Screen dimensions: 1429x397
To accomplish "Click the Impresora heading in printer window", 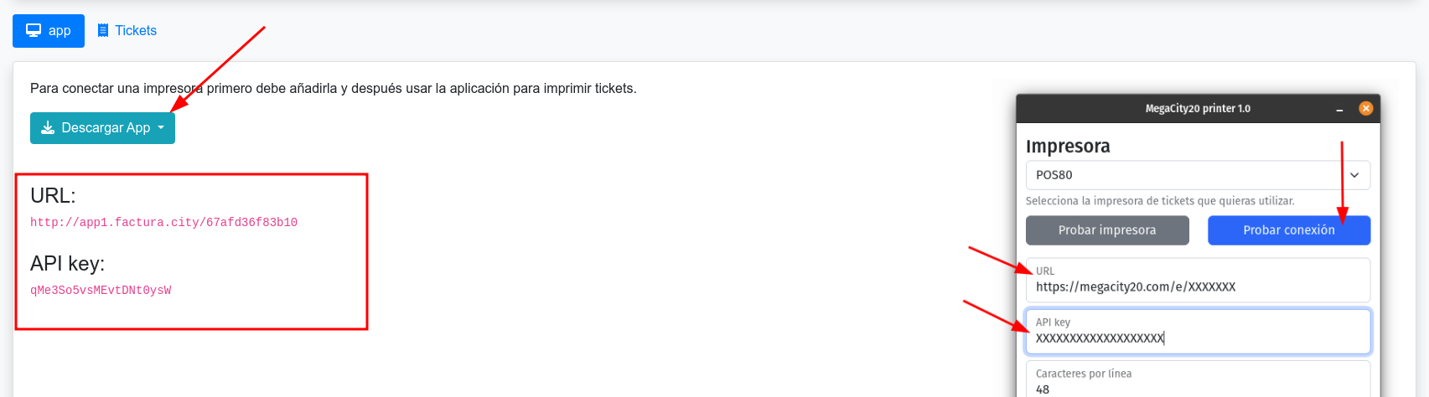I will click(1068, 147).
